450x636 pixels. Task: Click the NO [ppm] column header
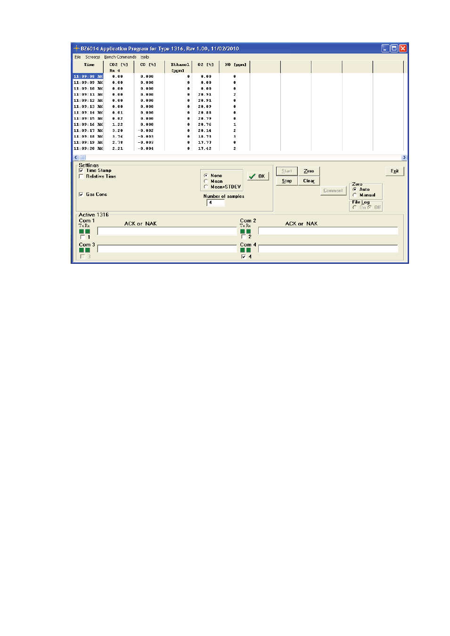pyautogui.click(x=235, y=67)
